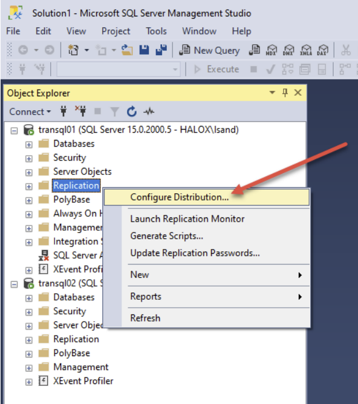The width and height of the screenshot is (358, 404).
Task: Expand PolyBase under transql01
Action: tap(29, 200)
